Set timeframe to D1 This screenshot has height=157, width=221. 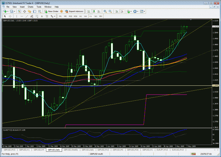[x=91, y=16]
